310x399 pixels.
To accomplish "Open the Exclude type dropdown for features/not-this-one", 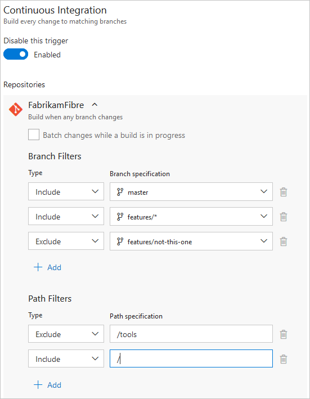I will (x=66, y=241).
